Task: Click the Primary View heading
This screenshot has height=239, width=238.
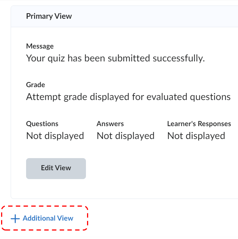Action: (49, 16)
